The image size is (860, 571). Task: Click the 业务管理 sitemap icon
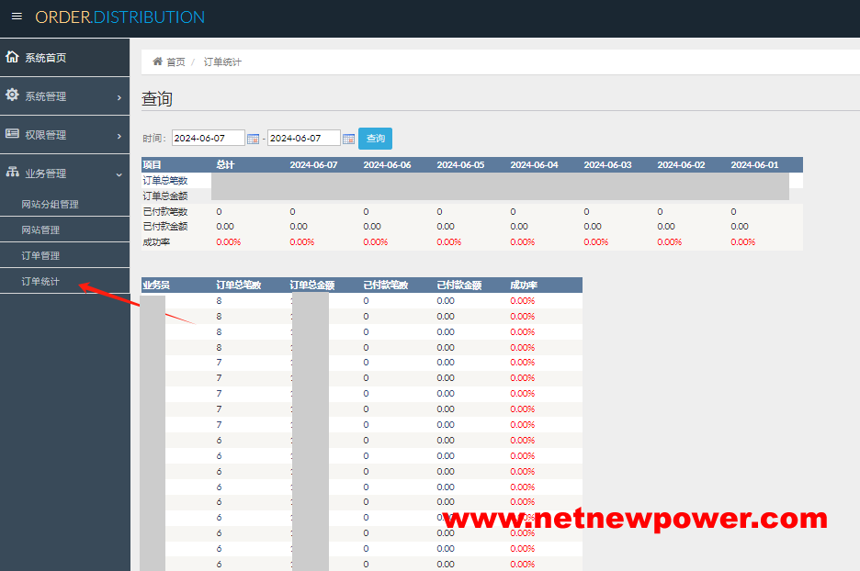coord(12,173)
